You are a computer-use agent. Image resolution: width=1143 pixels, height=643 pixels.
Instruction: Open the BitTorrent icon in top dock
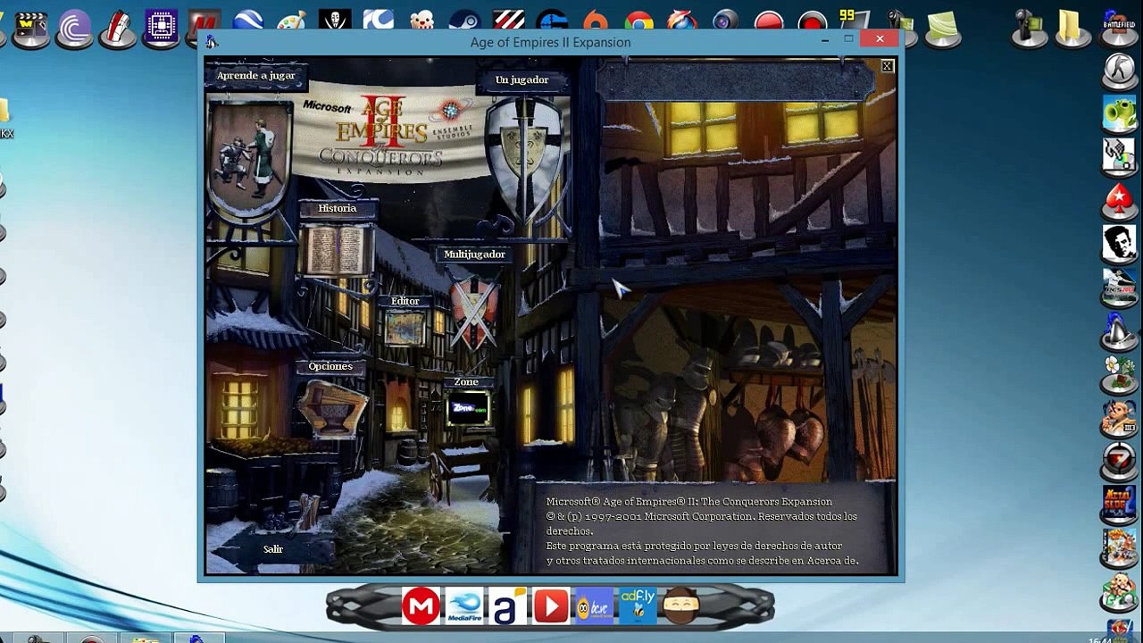tap(74, 27)
